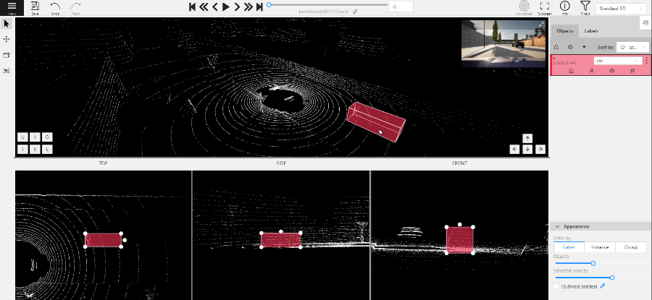
Task: Open the Standard 3D workspace dropdown
Action: (621, 9)
